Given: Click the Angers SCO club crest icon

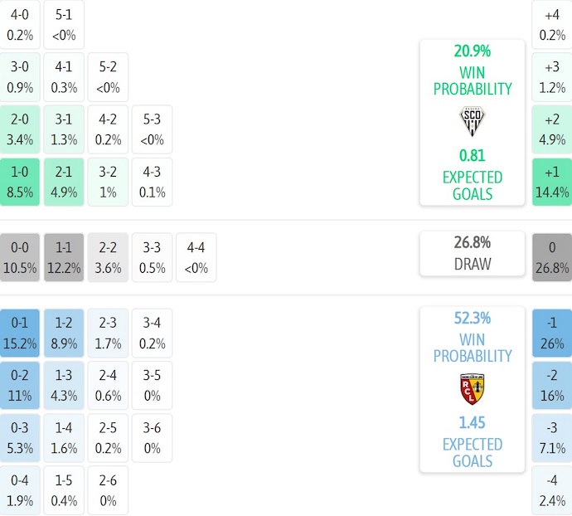Looking at the screenshot, I should tap(472, 122).
